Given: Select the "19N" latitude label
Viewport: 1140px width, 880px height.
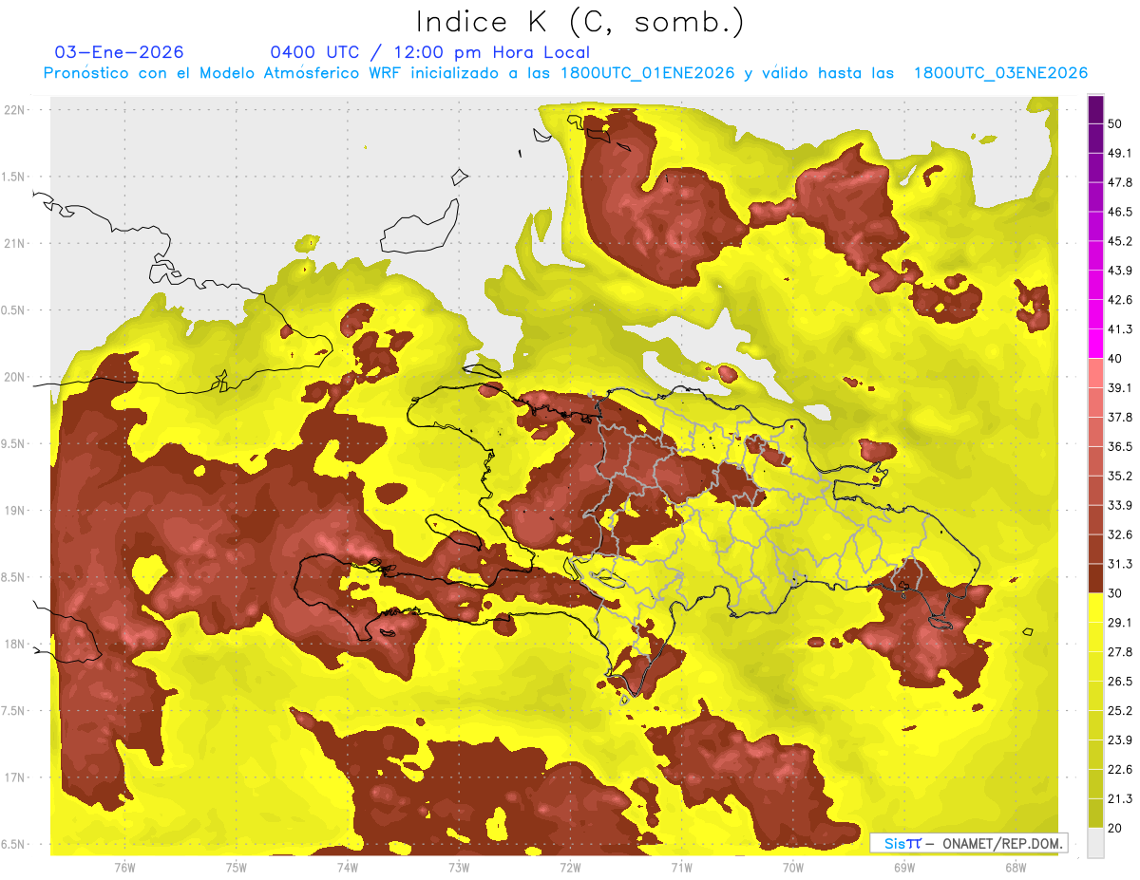Looking at the screenshot, I should (x=14, y=510).
